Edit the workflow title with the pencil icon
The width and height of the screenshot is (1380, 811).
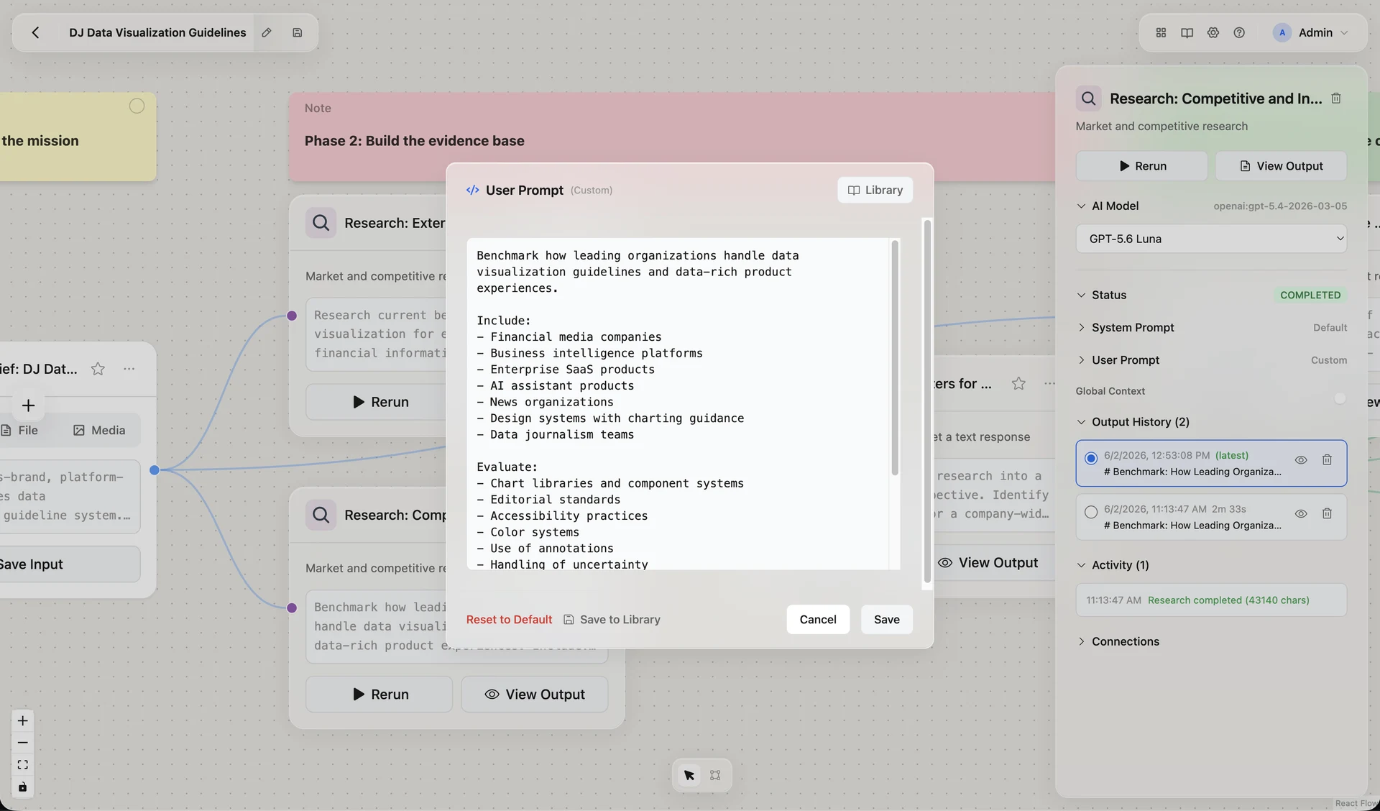(267, 32)
